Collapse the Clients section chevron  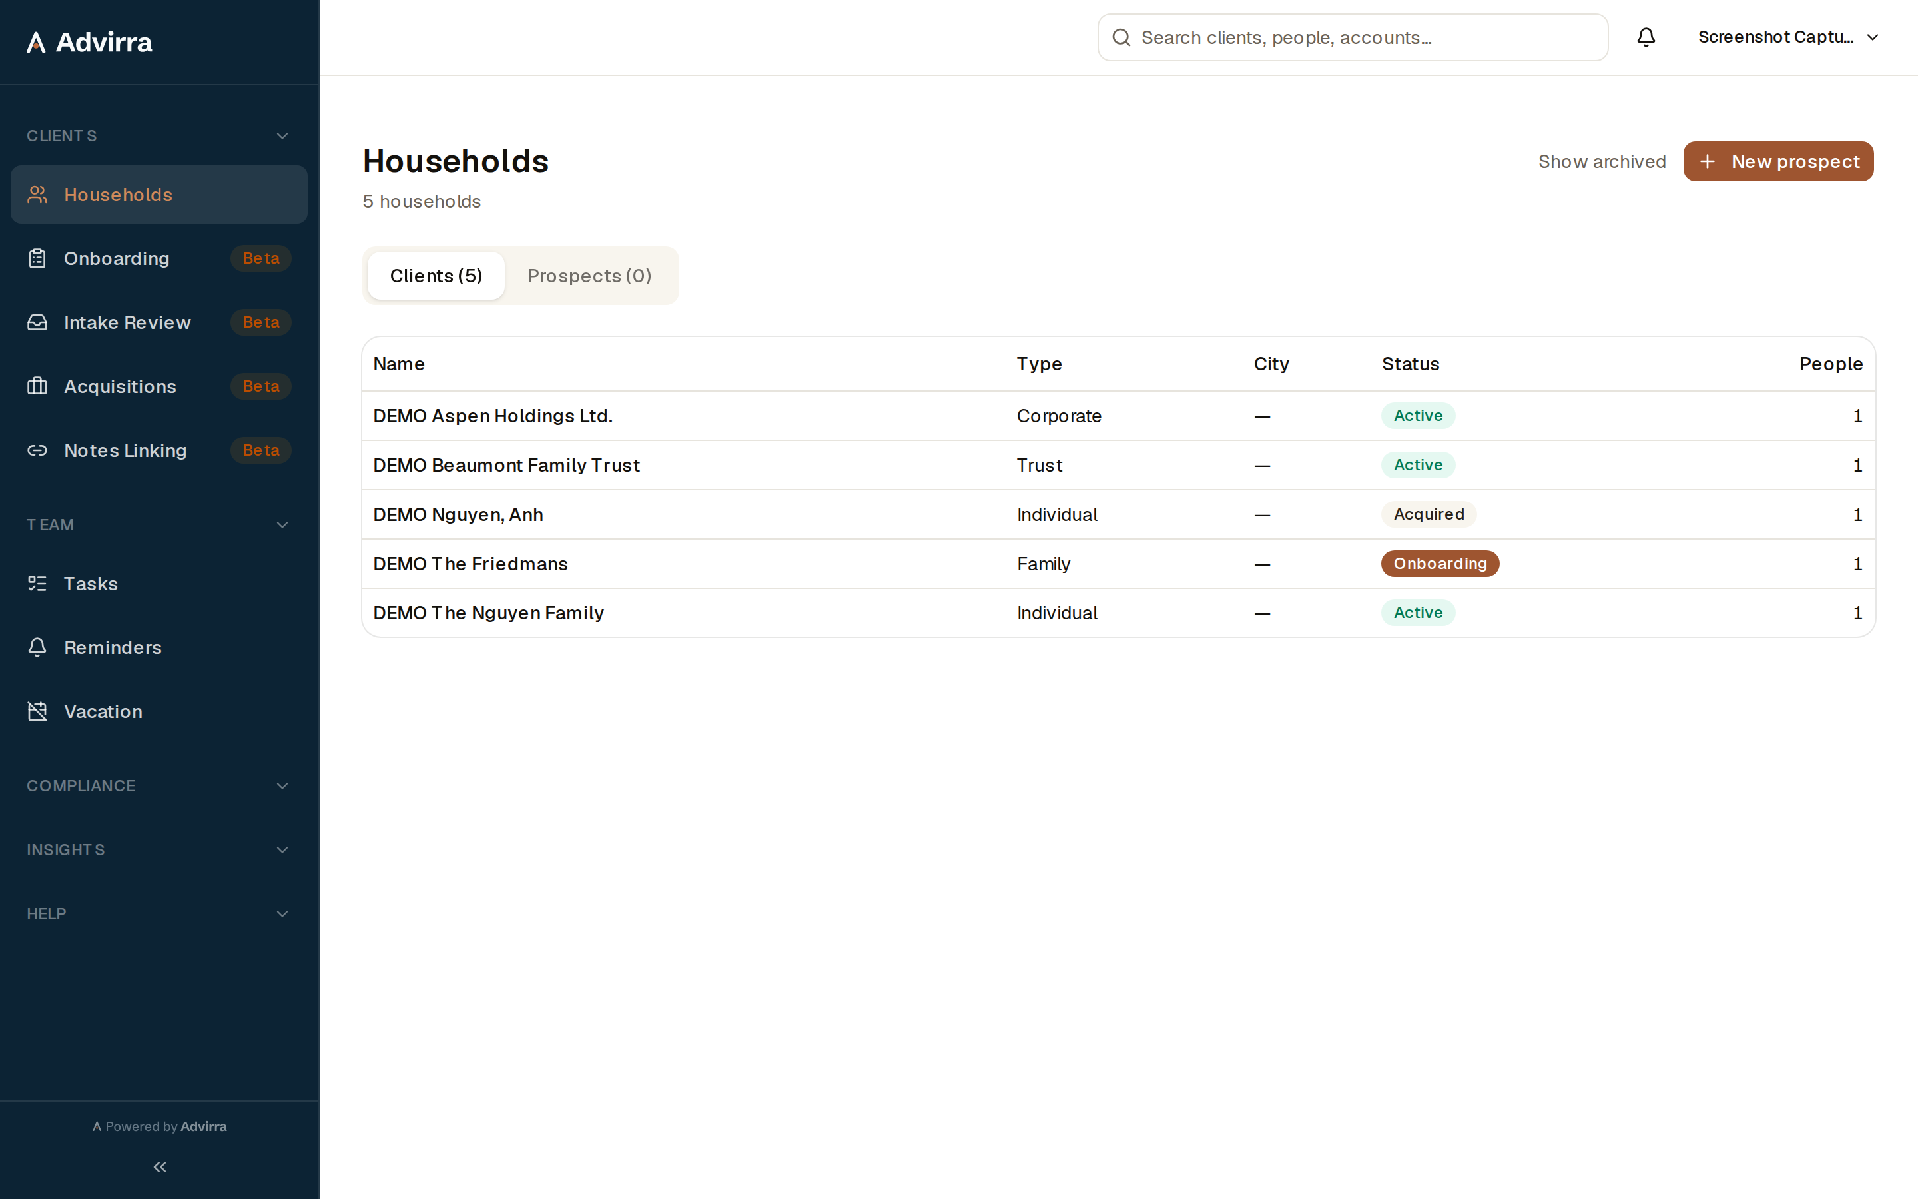coord(282,136)
